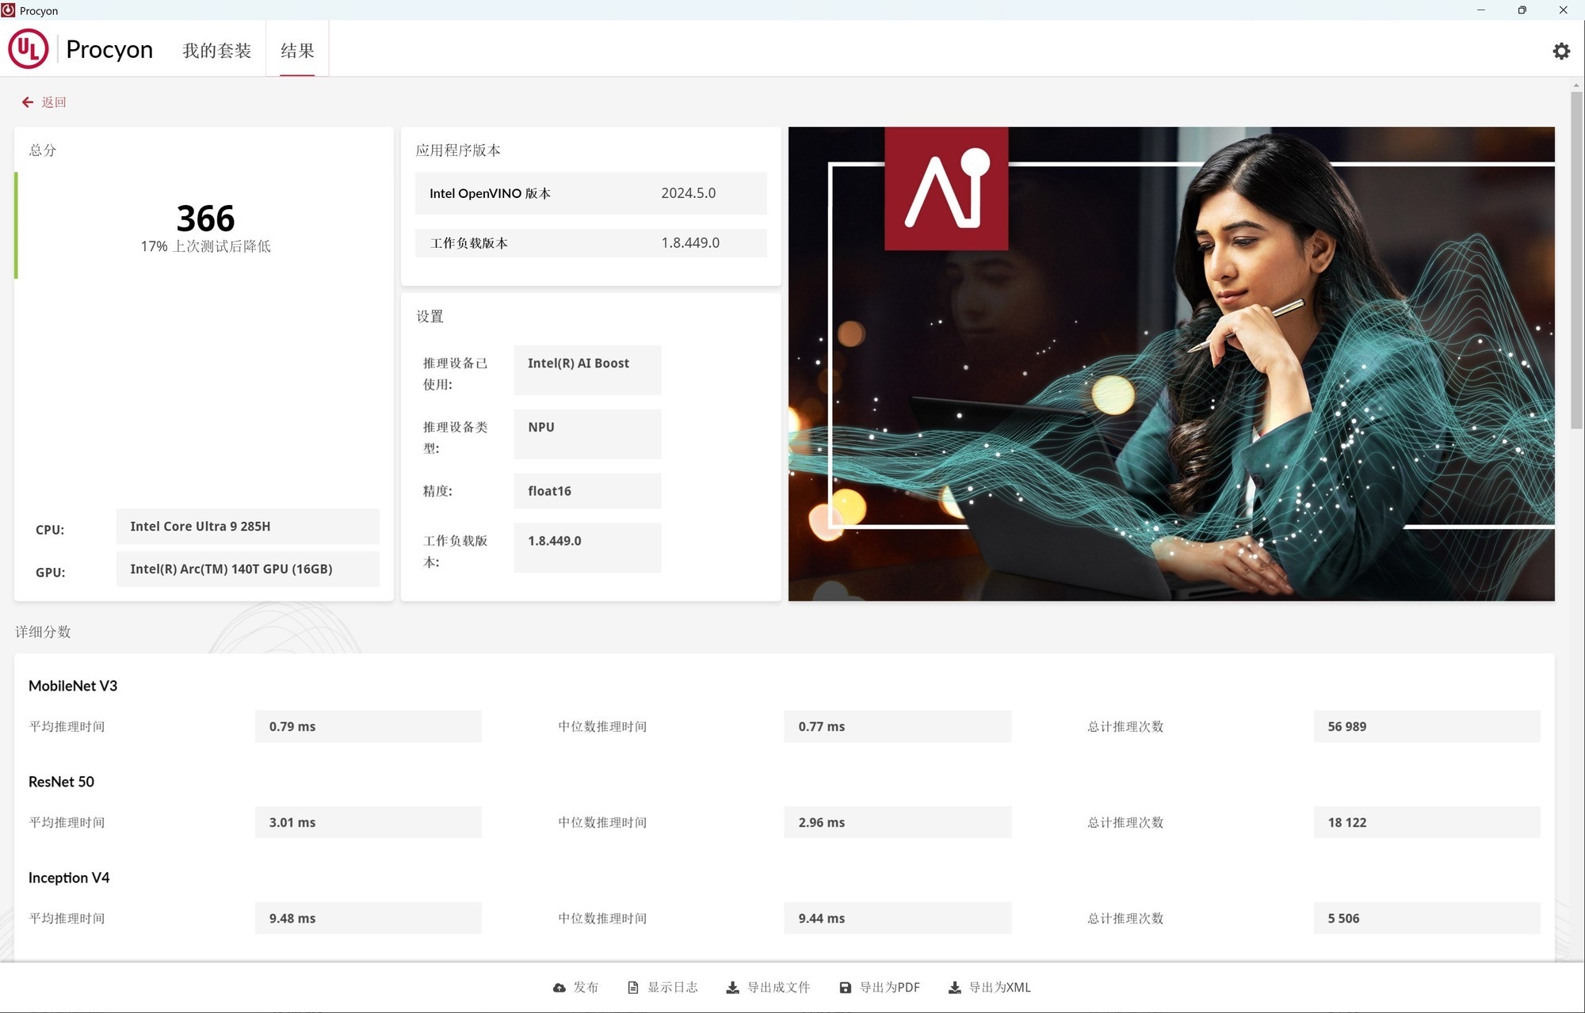
Task: Click the vertical scrollbar thumb
Action: pyautogui.click(x=1576, y=261)
